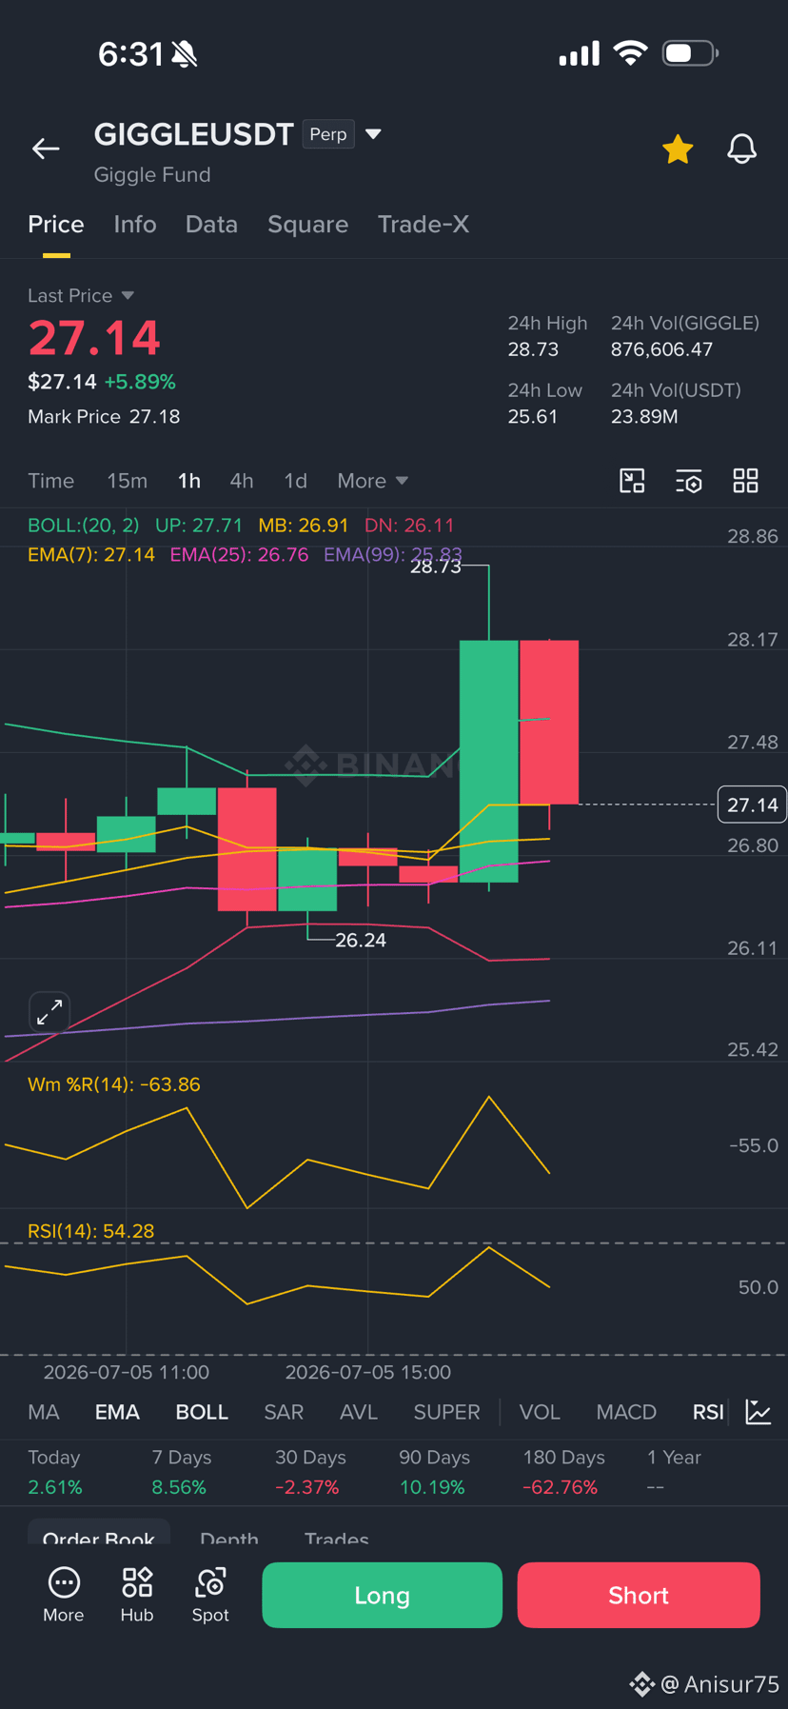
Task: Select 15m chart interval
Action: (127, 481)
